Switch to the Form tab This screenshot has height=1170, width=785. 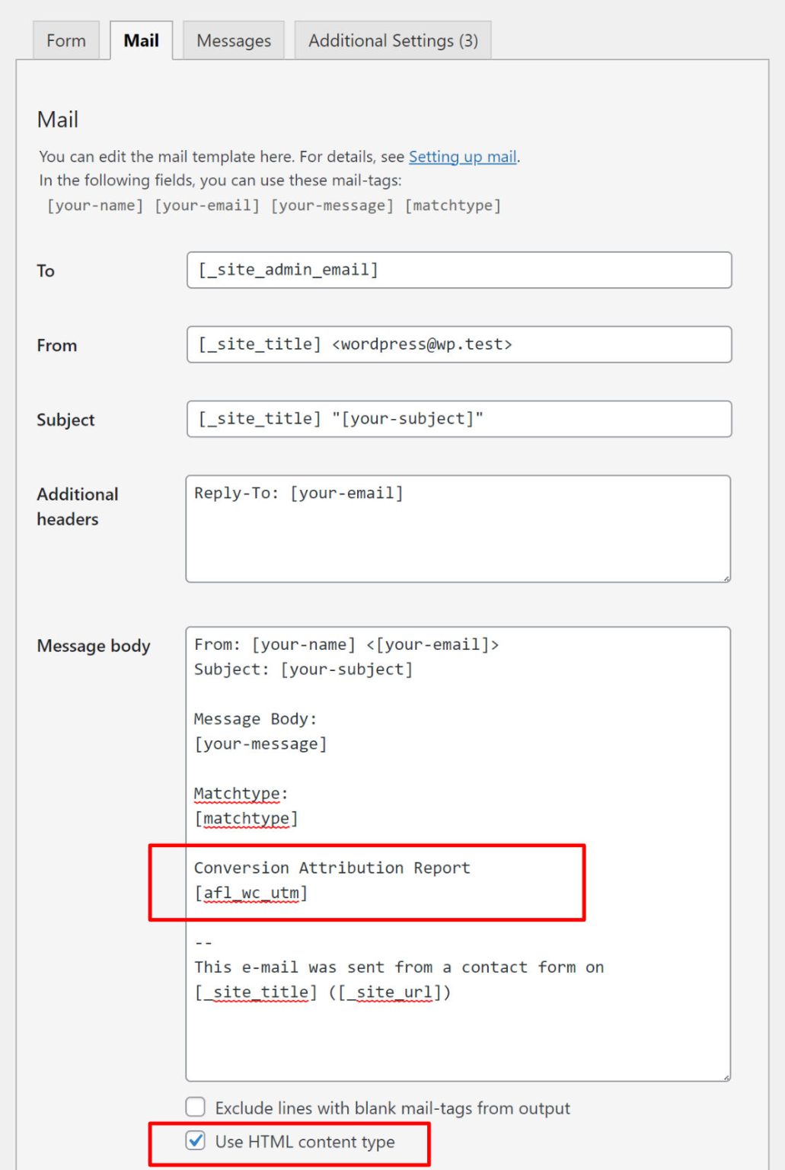(x=65, y=40)
